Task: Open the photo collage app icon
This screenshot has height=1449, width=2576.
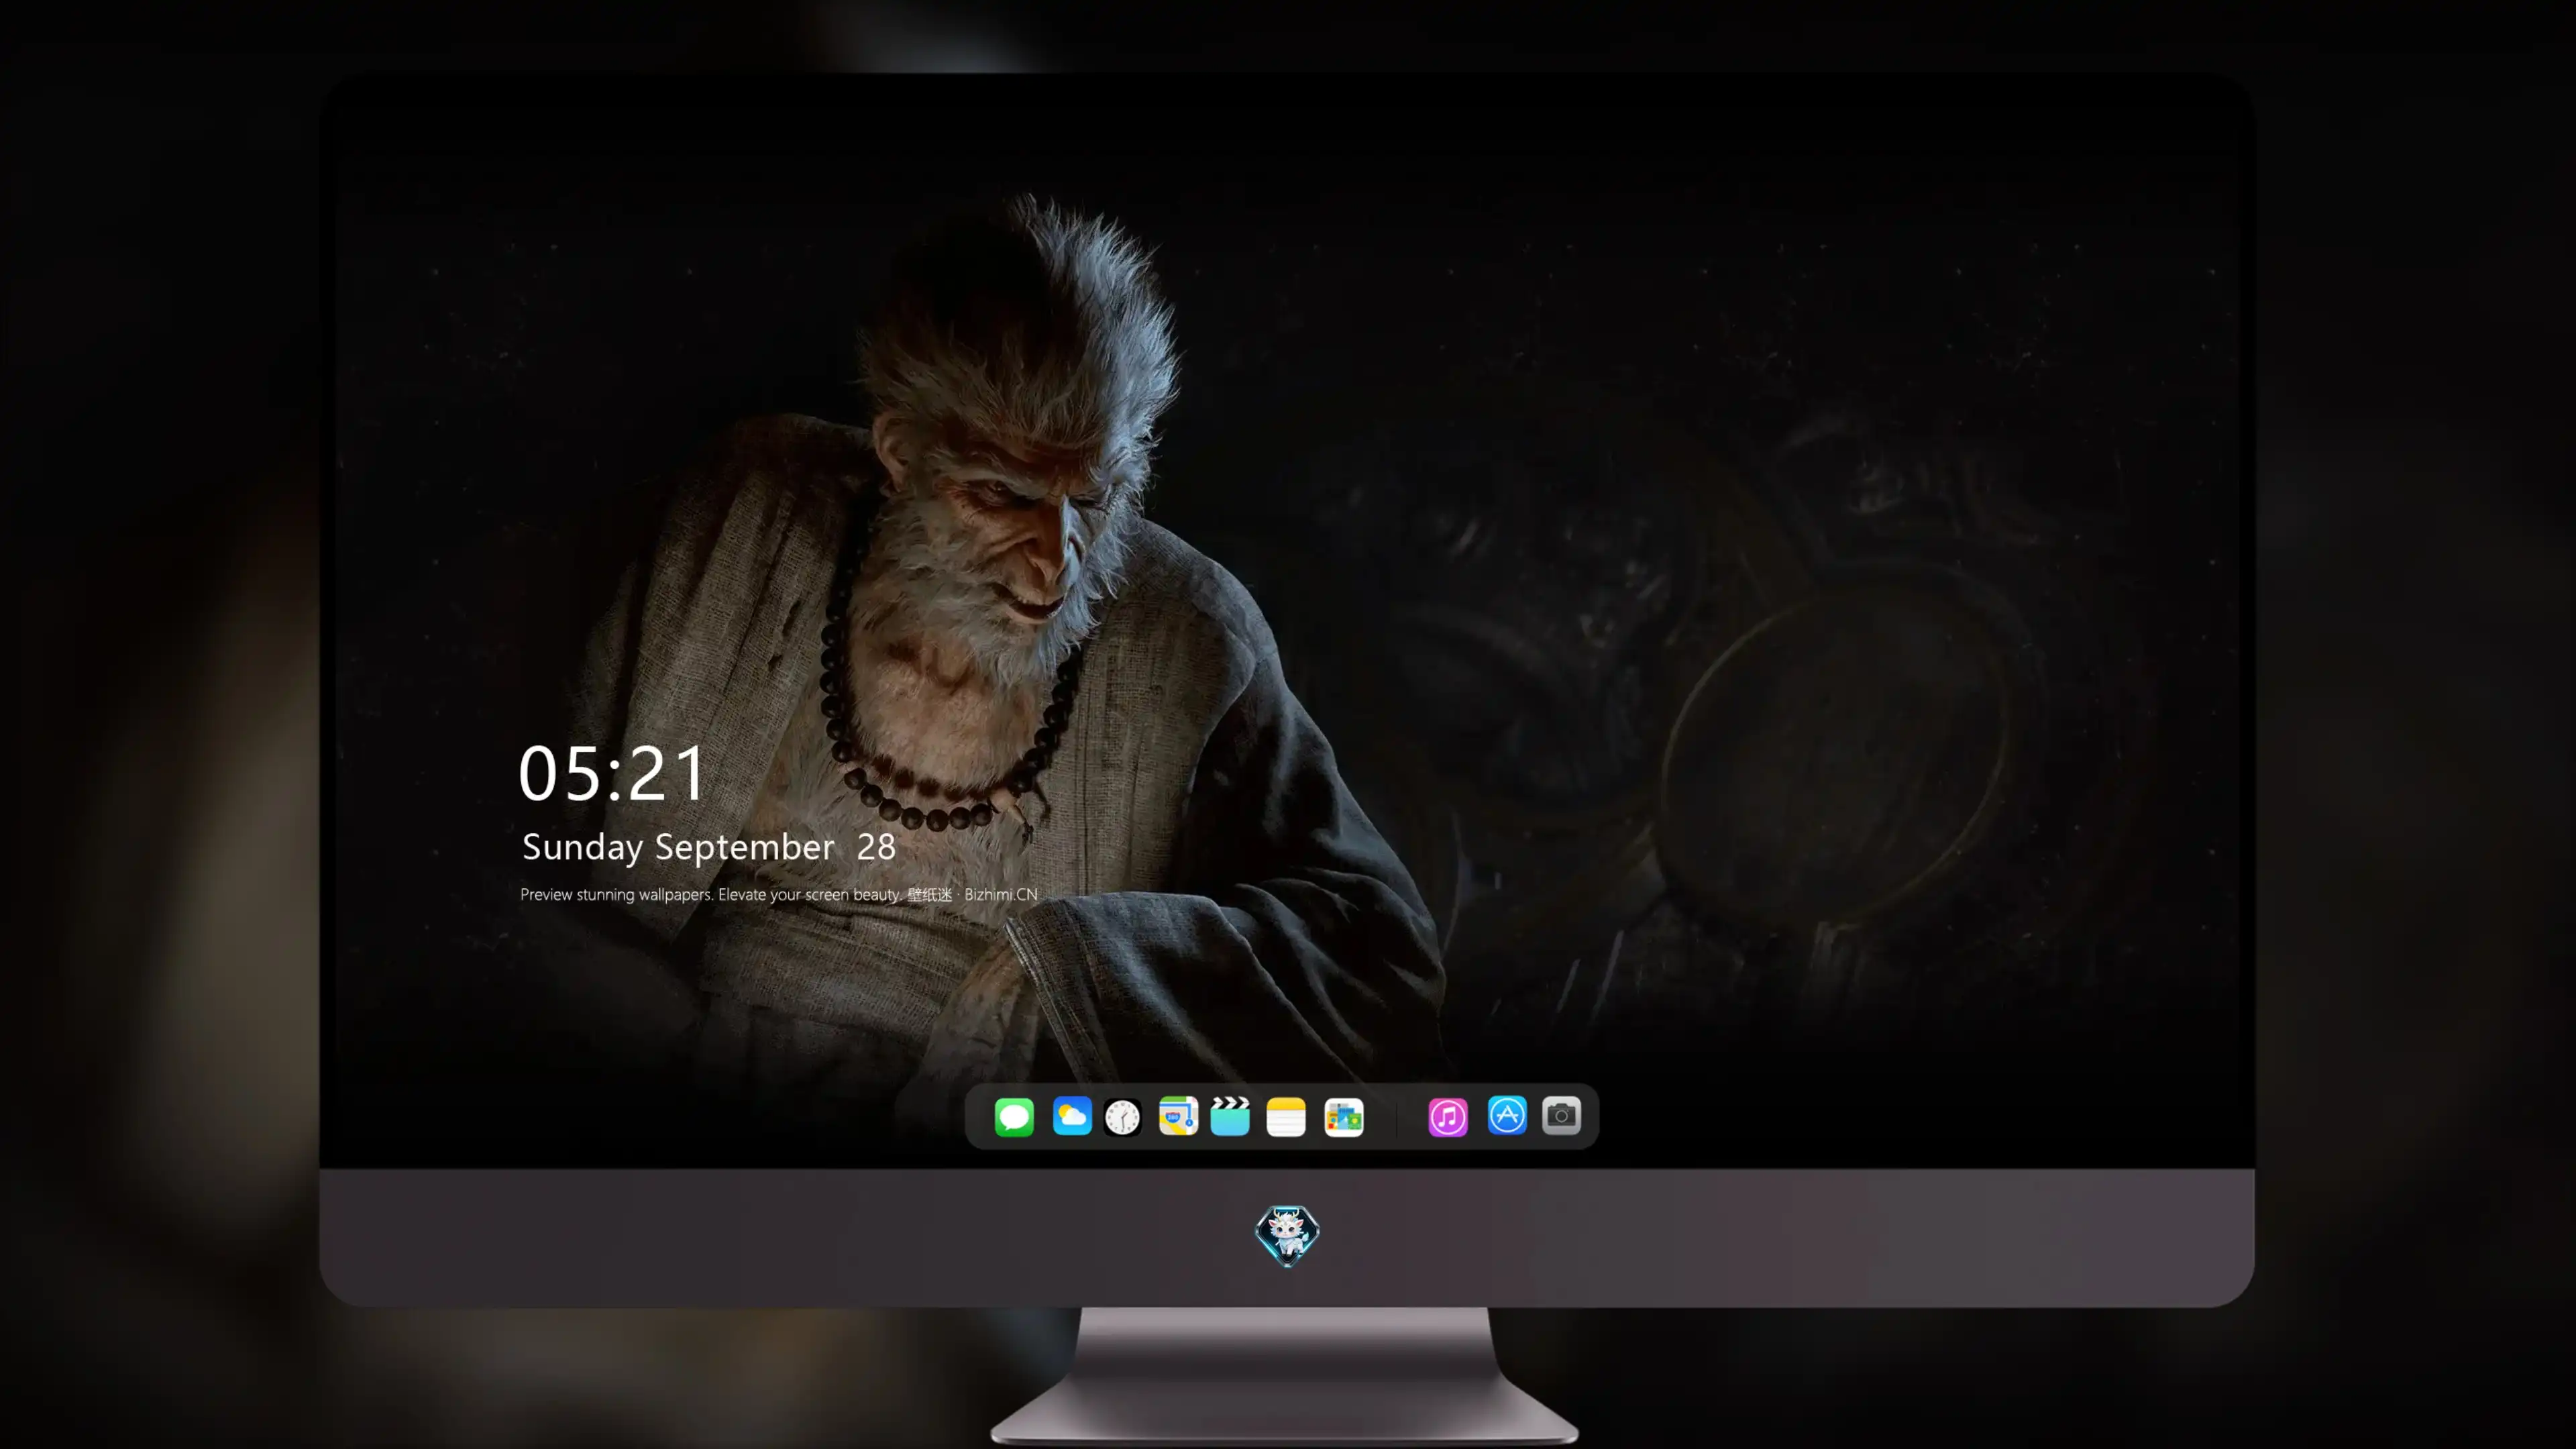Action: [x=1343, y=1116]
